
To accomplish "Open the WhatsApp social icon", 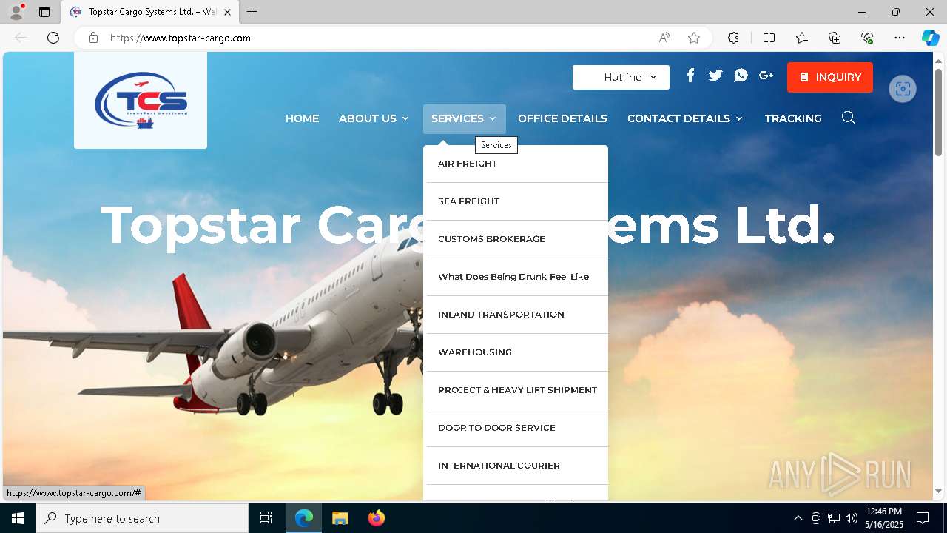I will pos(741,76).
